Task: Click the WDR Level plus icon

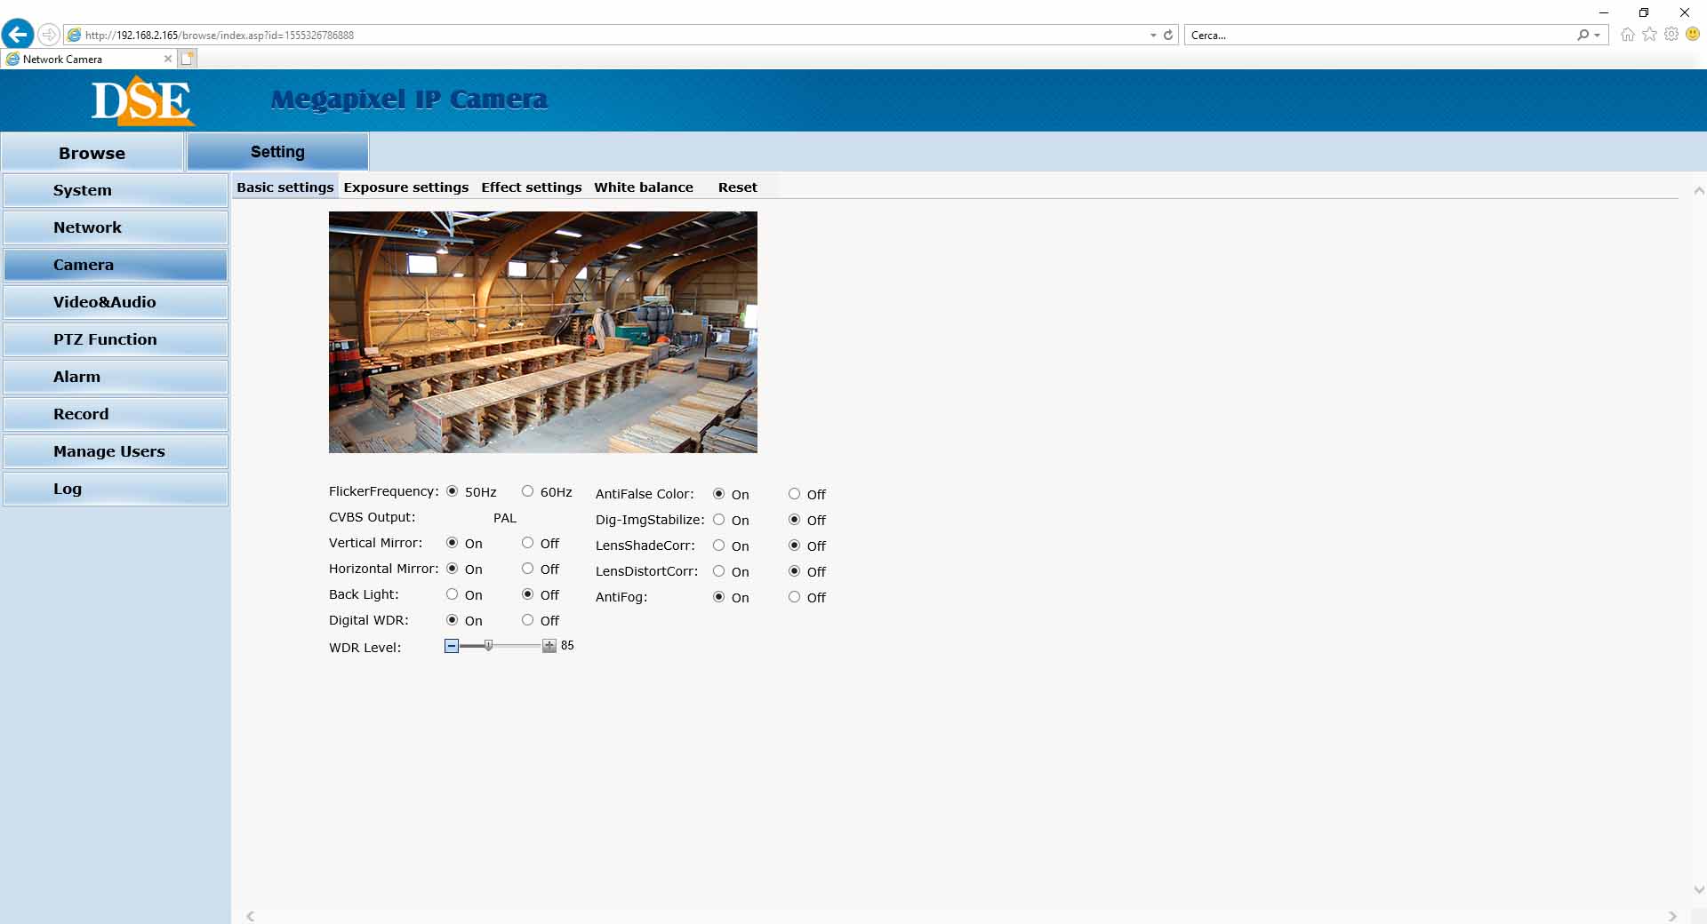Action: [x=549, y=646]
